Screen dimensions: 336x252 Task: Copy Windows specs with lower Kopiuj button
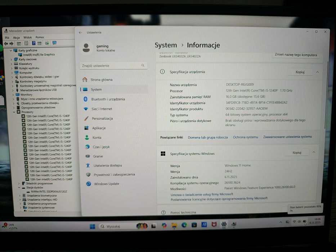pos(297,153)
